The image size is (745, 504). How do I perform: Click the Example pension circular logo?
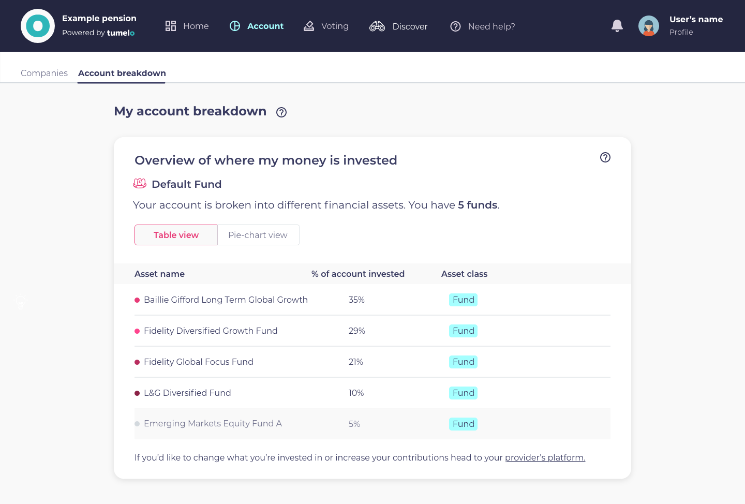point(38,26)
